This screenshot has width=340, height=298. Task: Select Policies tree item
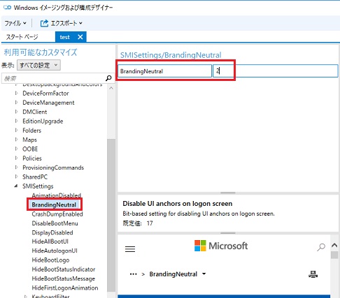(32, 158)
